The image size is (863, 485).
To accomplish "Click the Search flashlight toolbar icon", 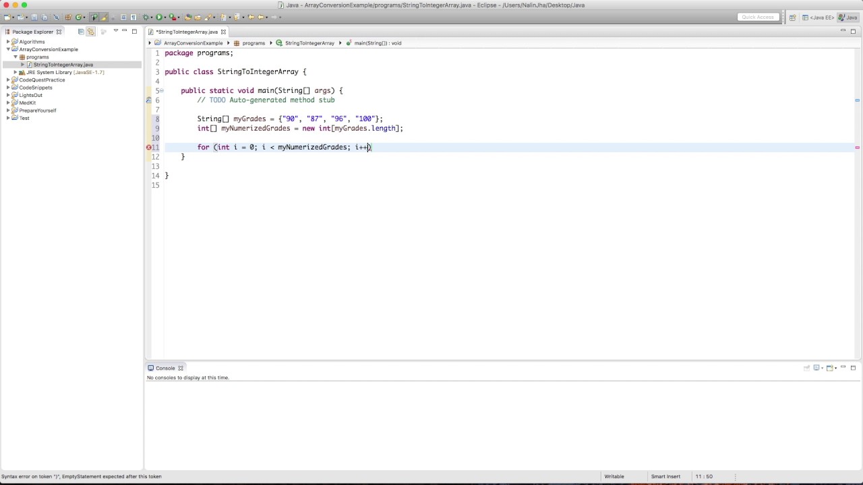I will tap(207, 17).
